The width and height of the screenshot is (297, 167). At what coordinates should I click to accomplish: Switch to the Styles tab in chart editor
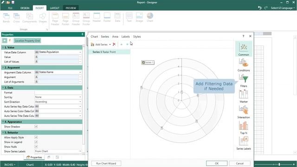tap(137, 37)
